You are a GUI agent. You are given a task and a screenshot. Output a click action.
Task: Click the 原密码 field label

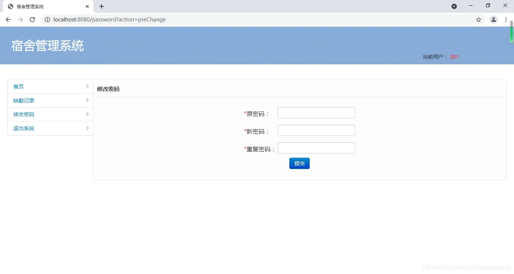pos(257,114)
